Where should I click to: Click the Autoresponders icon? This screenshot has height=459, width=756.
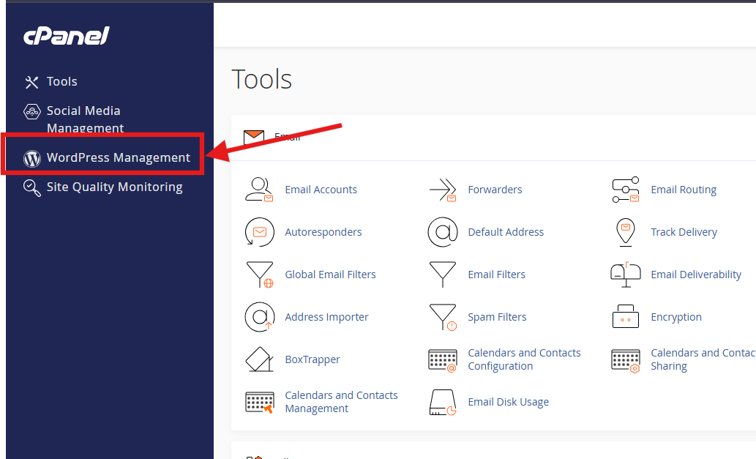[259, 232]
